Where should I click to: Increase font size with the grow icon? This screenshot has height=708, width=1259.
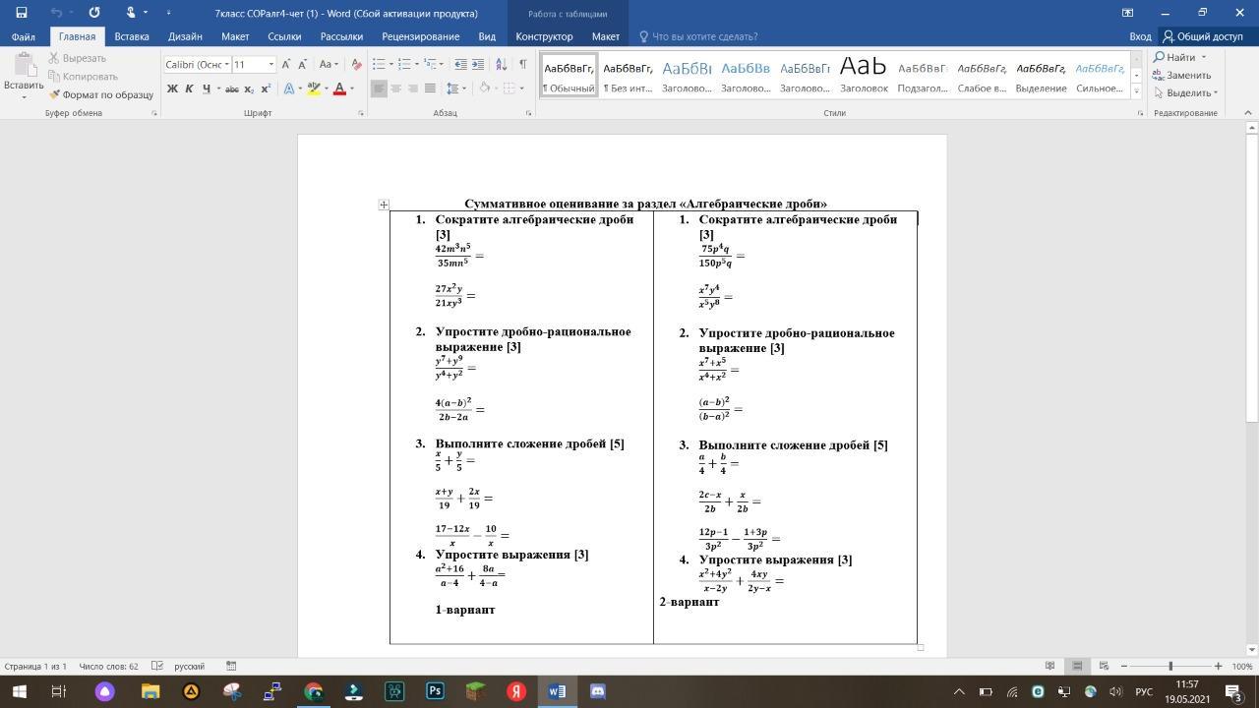[286, 64]
